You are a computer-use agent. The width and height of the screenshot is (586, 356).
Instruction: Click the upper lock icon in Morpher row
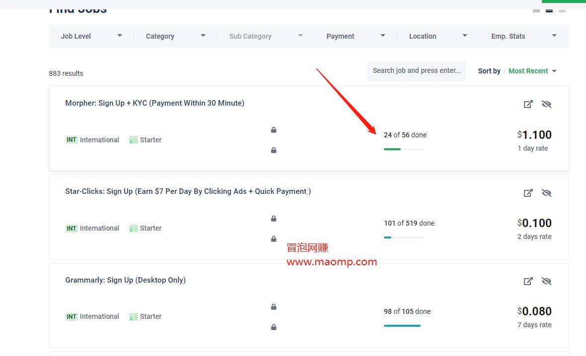click(x=274, y=130)
